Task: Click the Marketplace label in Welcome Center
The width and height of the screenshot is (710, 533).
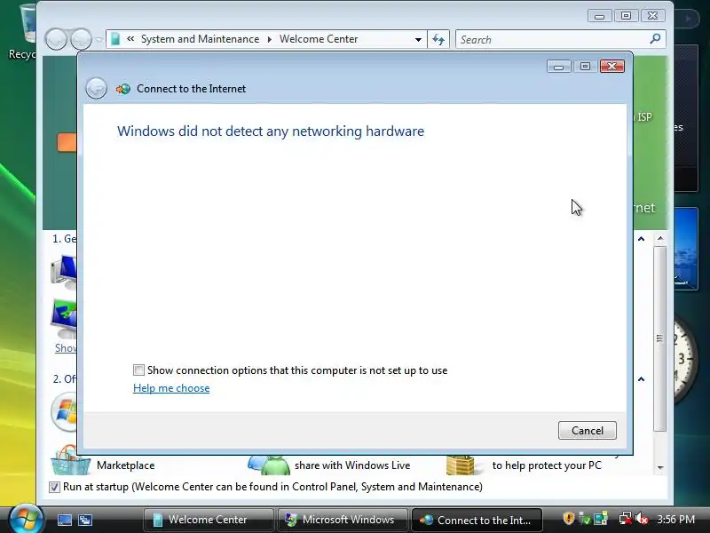Action: (x=126, y=465)
